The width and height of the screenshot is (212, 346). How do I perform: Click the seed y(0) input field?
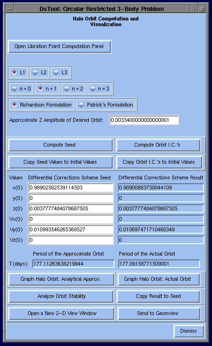(x=71, y=198)
